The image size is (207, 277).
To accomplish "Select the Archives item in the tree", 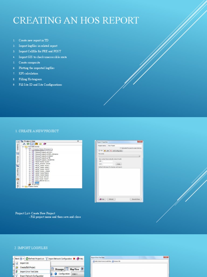I will point(35,184).
